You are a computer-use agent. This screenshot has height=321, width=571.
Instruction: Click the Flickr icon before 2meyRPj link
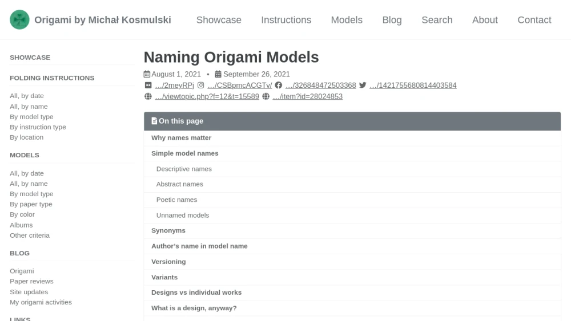pyautogui.click(x=148, y=86)
